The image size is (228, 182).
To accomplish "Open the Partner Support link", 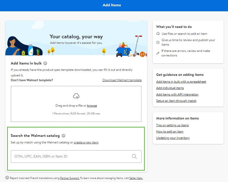I will point(70,178).
